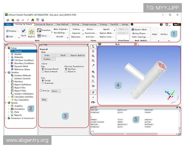Click Check button in General task page
The height and width of the screenshot is (148, 185).
pos(63,55)
